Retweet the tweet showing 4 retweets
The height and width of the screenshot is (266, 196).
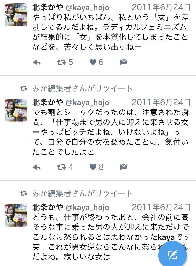(x=61, y=167)
